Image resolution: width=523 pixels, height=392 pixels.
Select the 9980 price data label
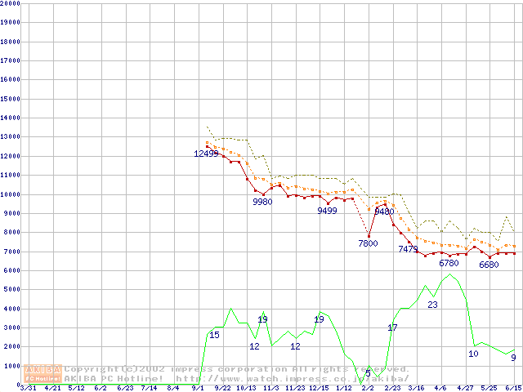[262, 202]
